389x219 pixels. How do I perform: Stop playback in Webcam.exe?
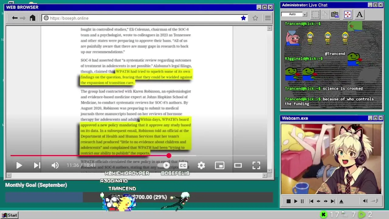click(288, 201)
